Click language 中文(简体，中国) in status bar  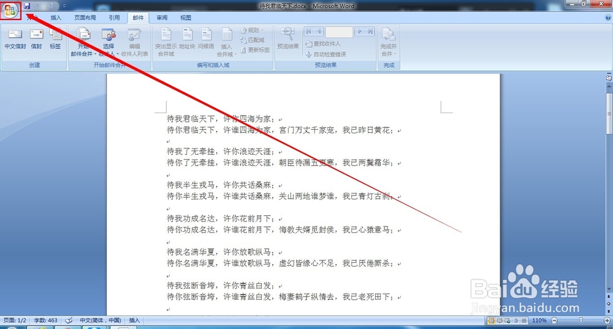pyautogui.click(x=101, y=320)
